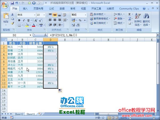Click the AutoFill options icon below D13
This screenshot has width=160, height=120.
click(x=60, y=90)
